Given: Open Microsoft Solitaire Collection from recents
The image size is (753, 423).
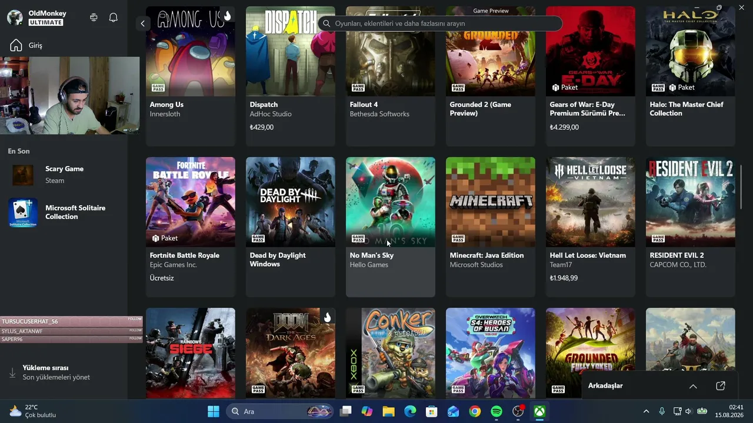Looking at the screenshot, I should tap(64, 212).
